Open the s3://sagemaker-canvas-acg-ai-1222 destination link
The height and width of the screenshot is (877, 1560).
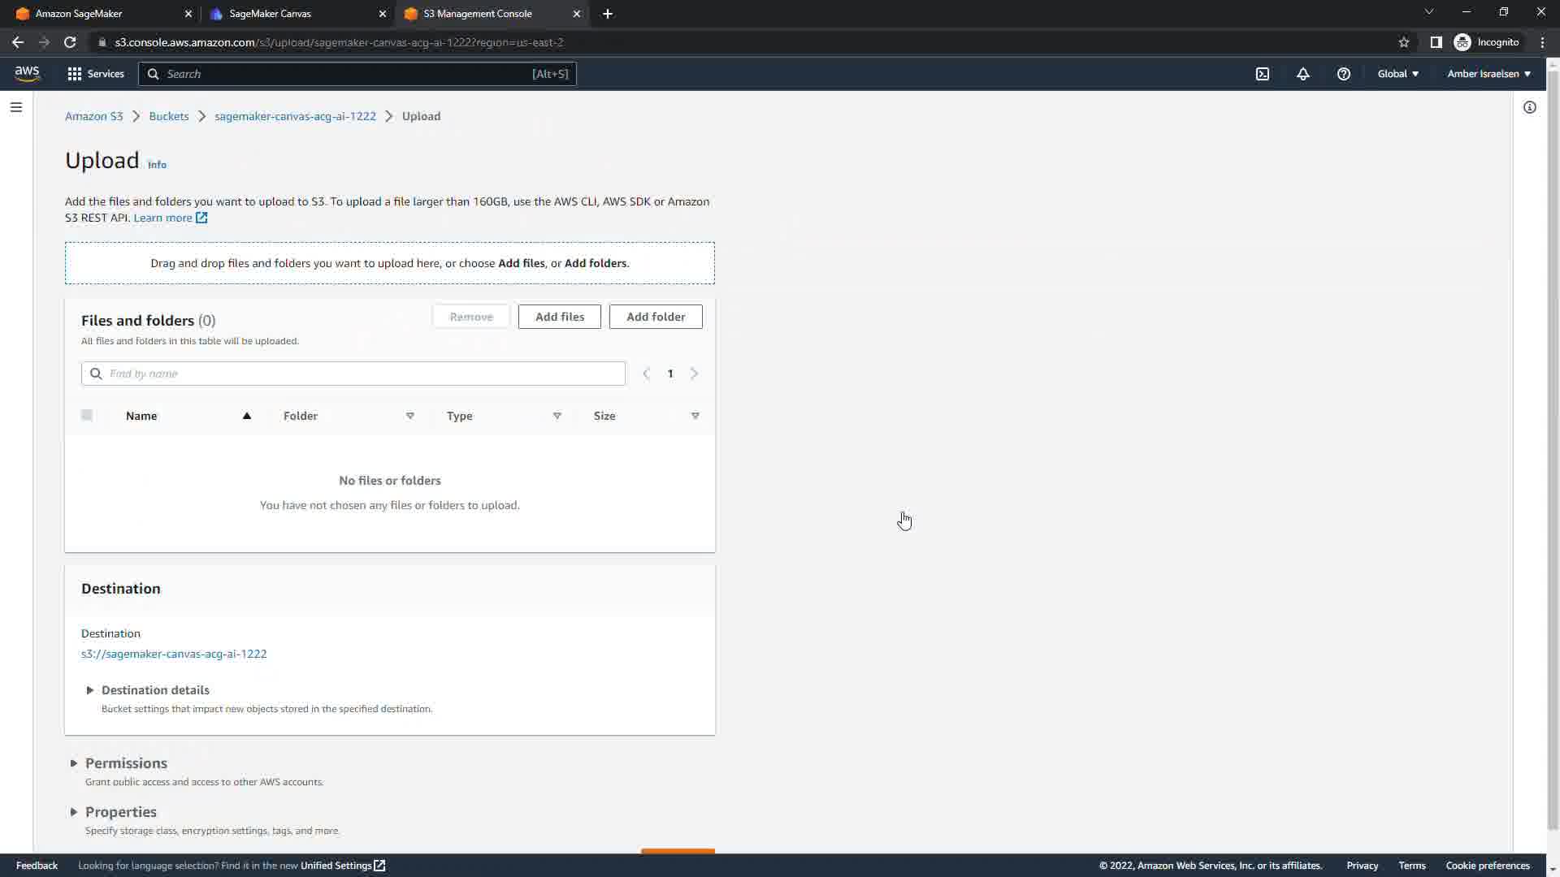(174, 654)
